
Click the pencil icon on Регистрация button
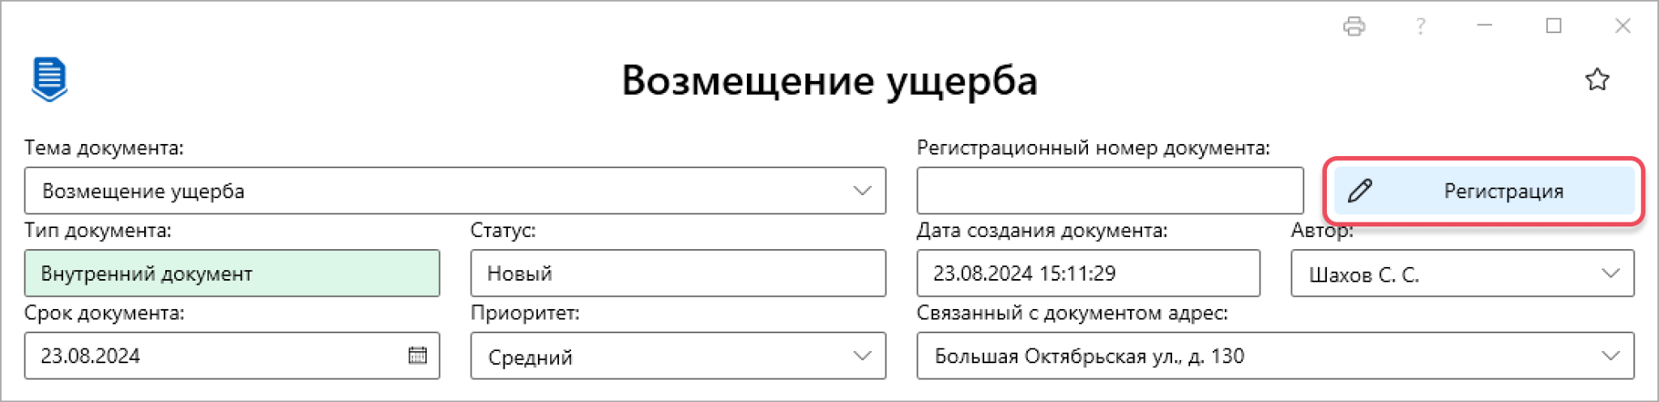(1359, 191)
